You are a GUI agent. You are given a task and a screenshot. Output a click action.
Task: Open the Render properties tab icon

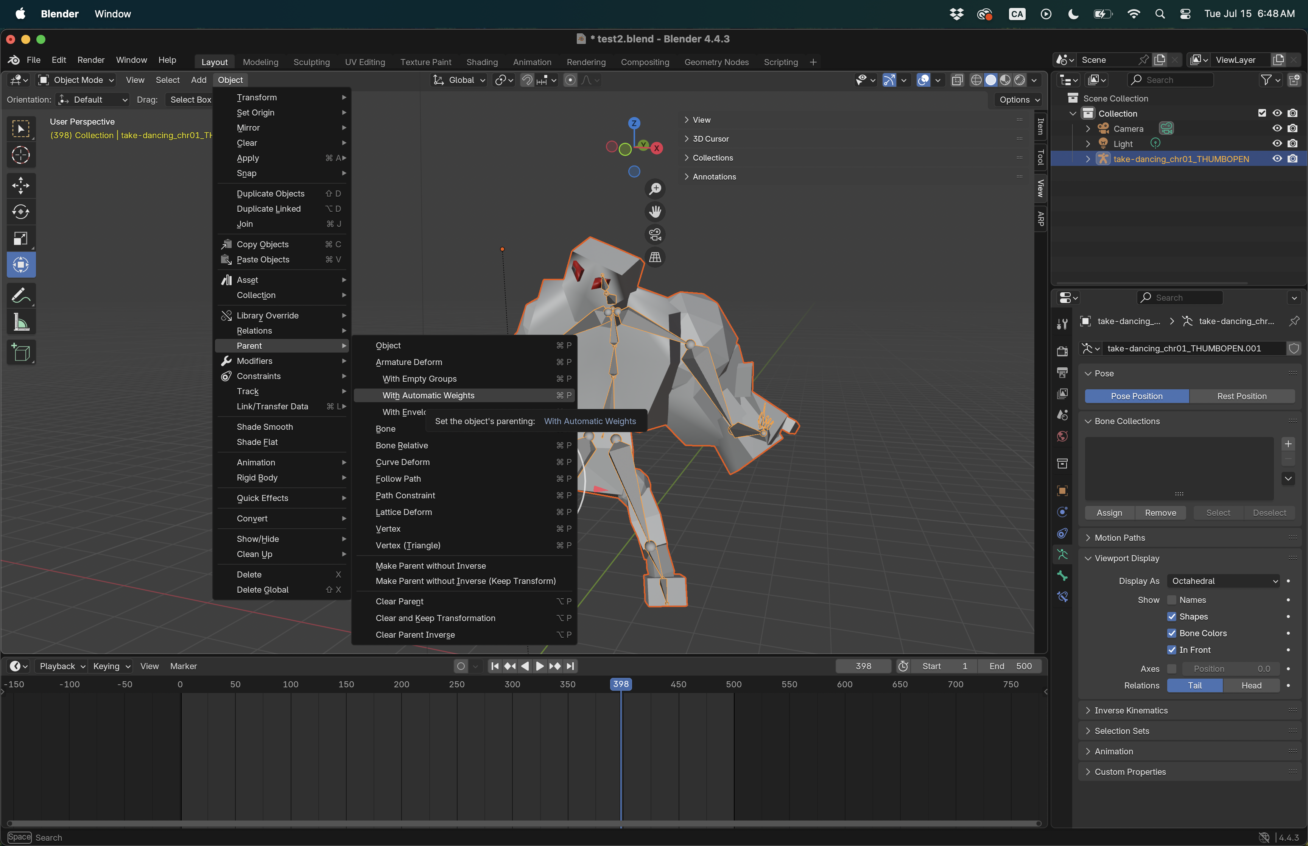(x=1062, y=351)
